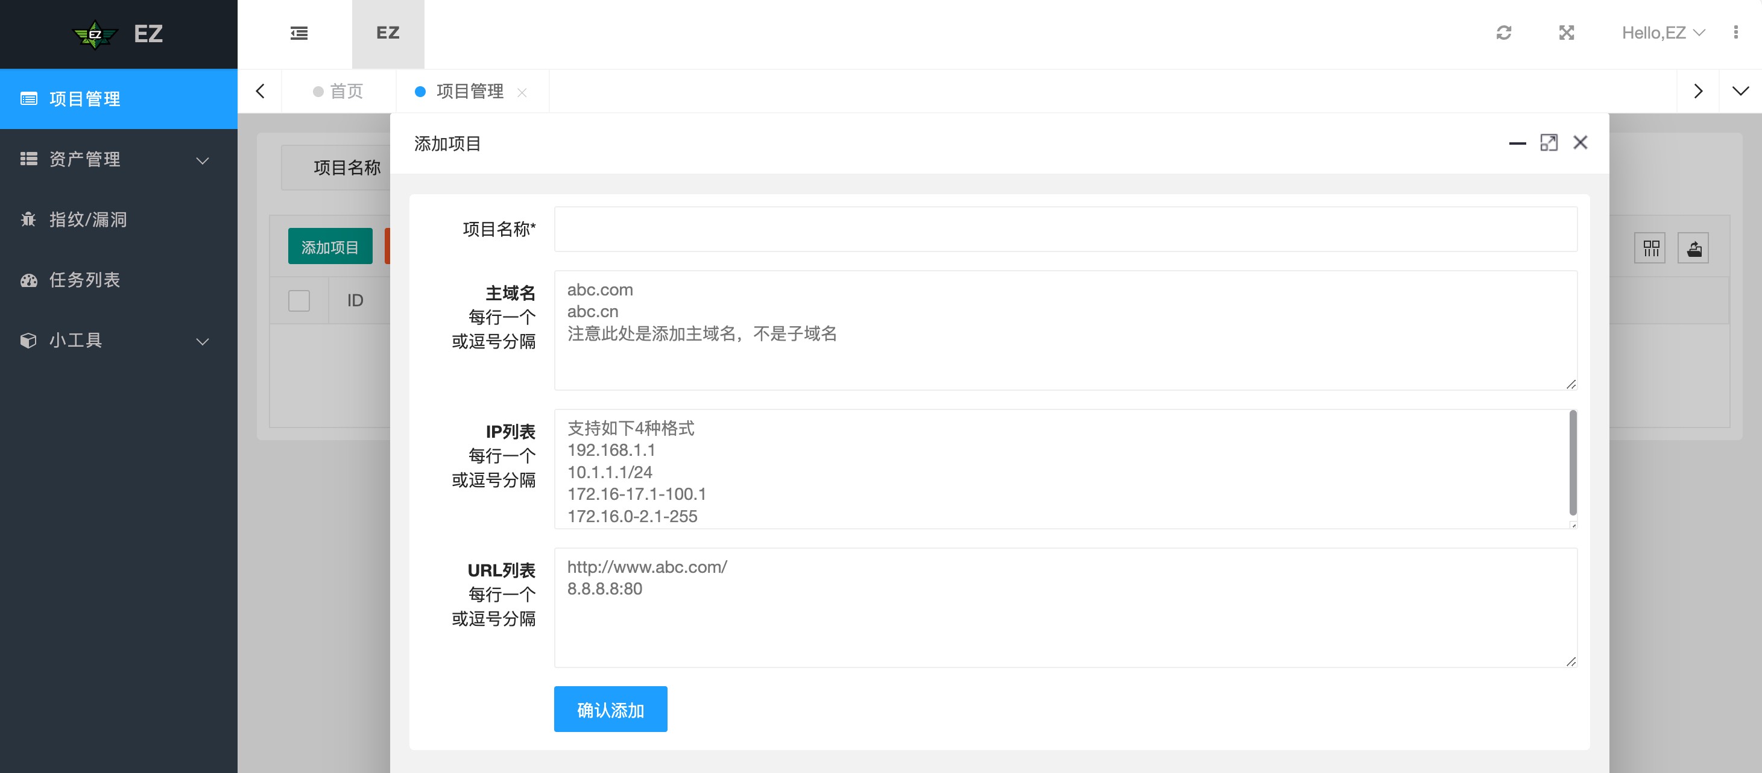Close the 添加项目 dialog

tap(1580, 143)
